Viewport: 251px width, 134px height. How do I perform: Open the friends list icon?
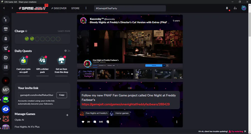point(235,8)
